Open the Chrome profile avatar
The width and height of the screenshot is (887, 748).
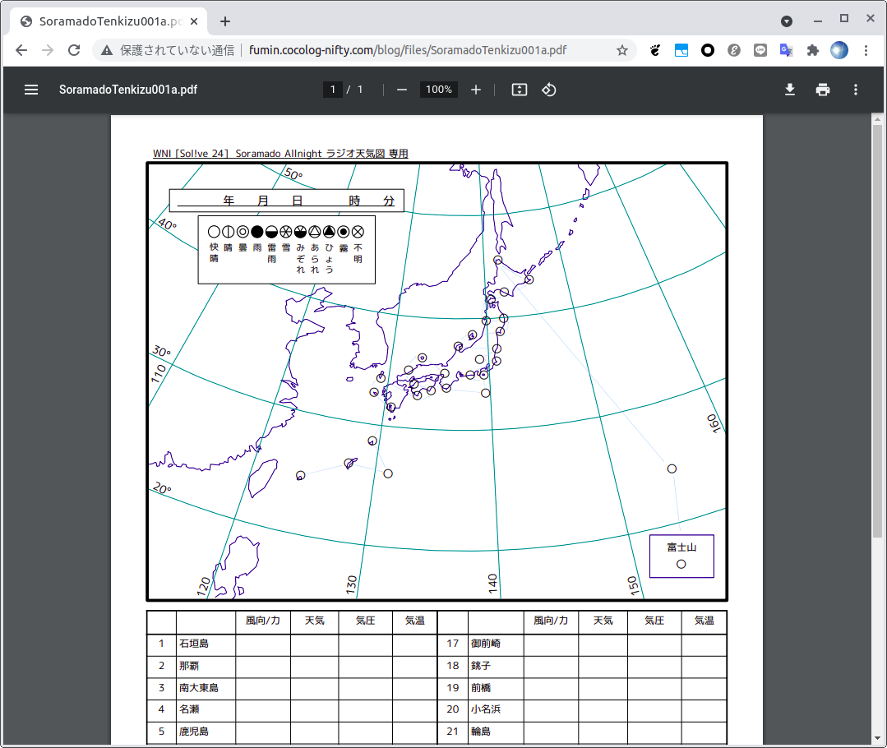839,50
